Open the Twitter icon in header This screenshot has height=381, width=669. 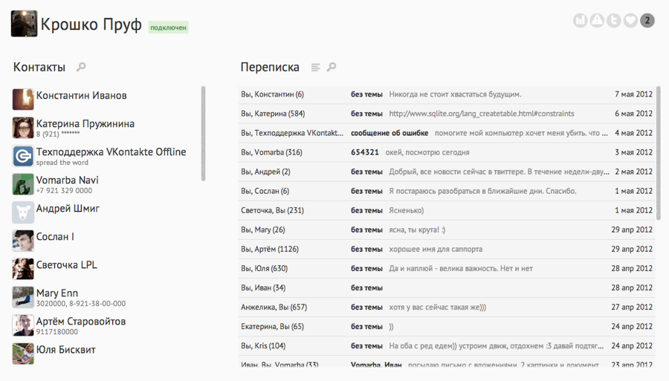[613, 20]
